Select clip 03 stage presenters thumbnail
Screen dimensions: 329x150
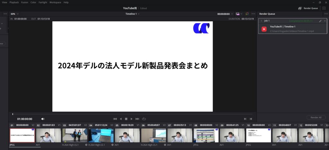75,135
